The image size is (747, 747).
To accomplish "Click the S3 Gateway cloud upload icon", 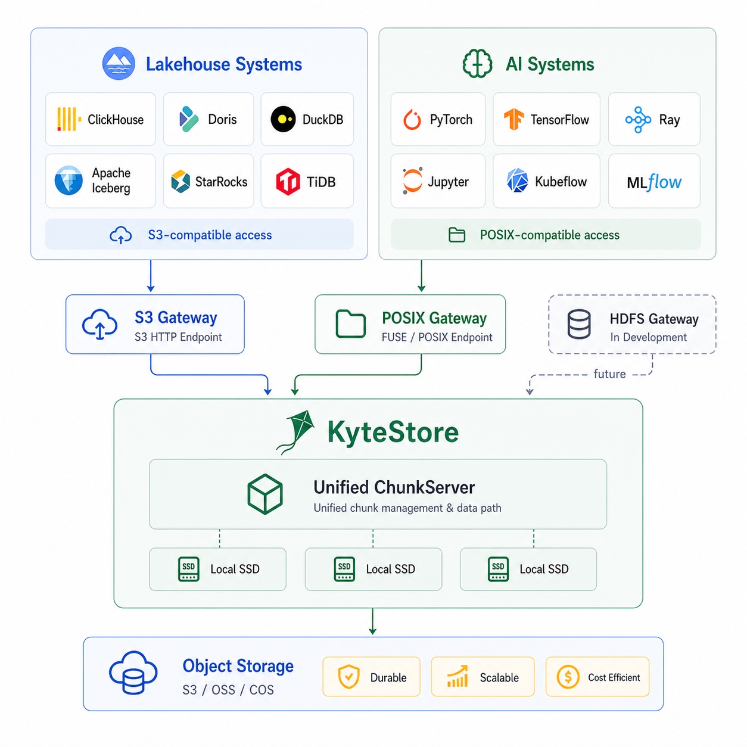I will (x=99, y=325).
